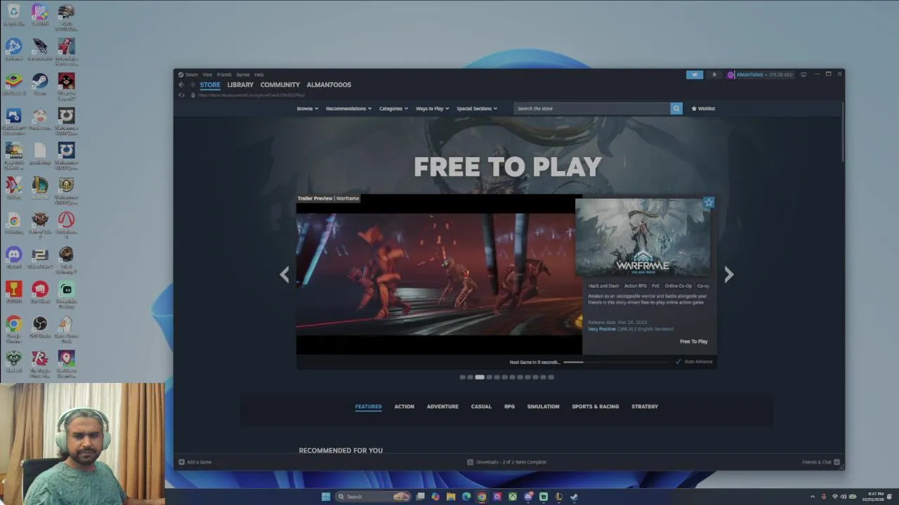Click the Add a Game plus icon
This screenshot has height=505, width=899.
click(181, 462)
